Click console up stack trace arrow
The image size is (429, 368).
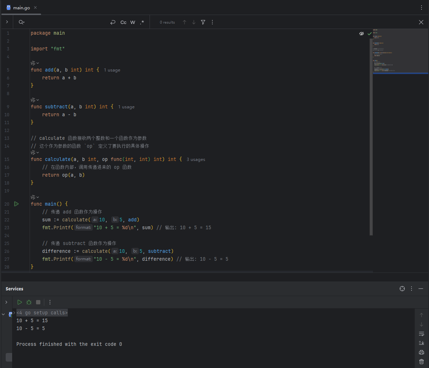point(422,315)
